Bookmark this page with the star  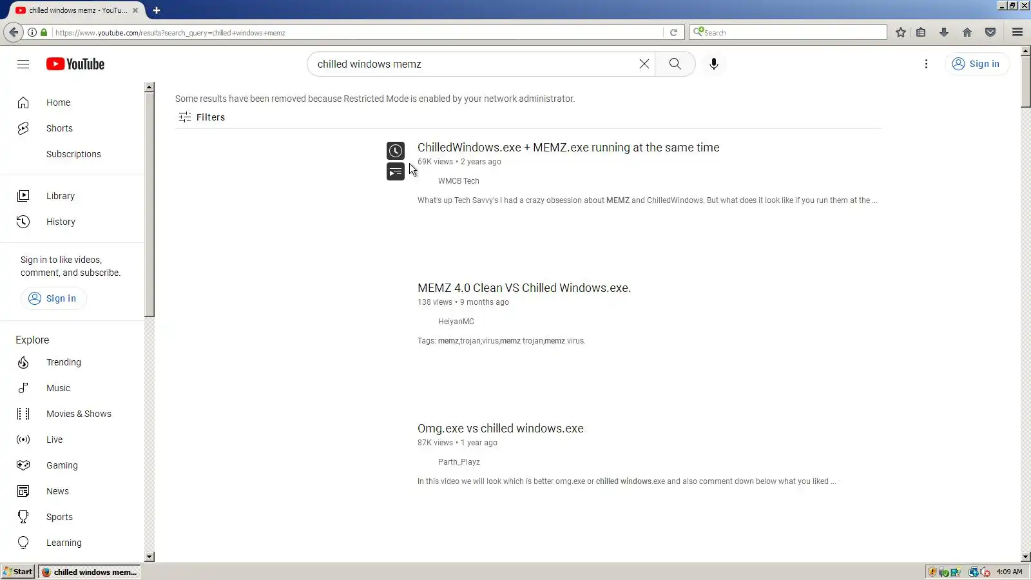point(900,32)
